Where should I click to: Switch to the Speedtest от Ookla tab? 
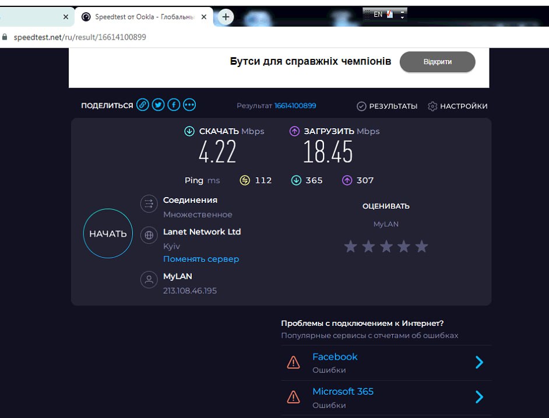coord(144,17)
